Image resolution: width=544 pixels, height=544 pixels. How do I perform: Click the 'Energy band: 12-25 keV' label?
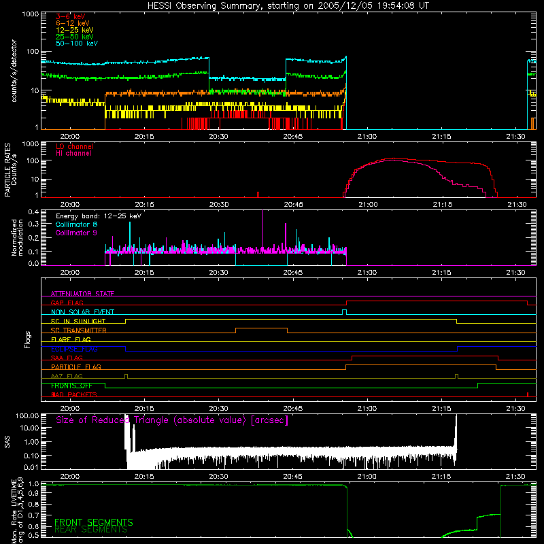click(x=99, y=216)
